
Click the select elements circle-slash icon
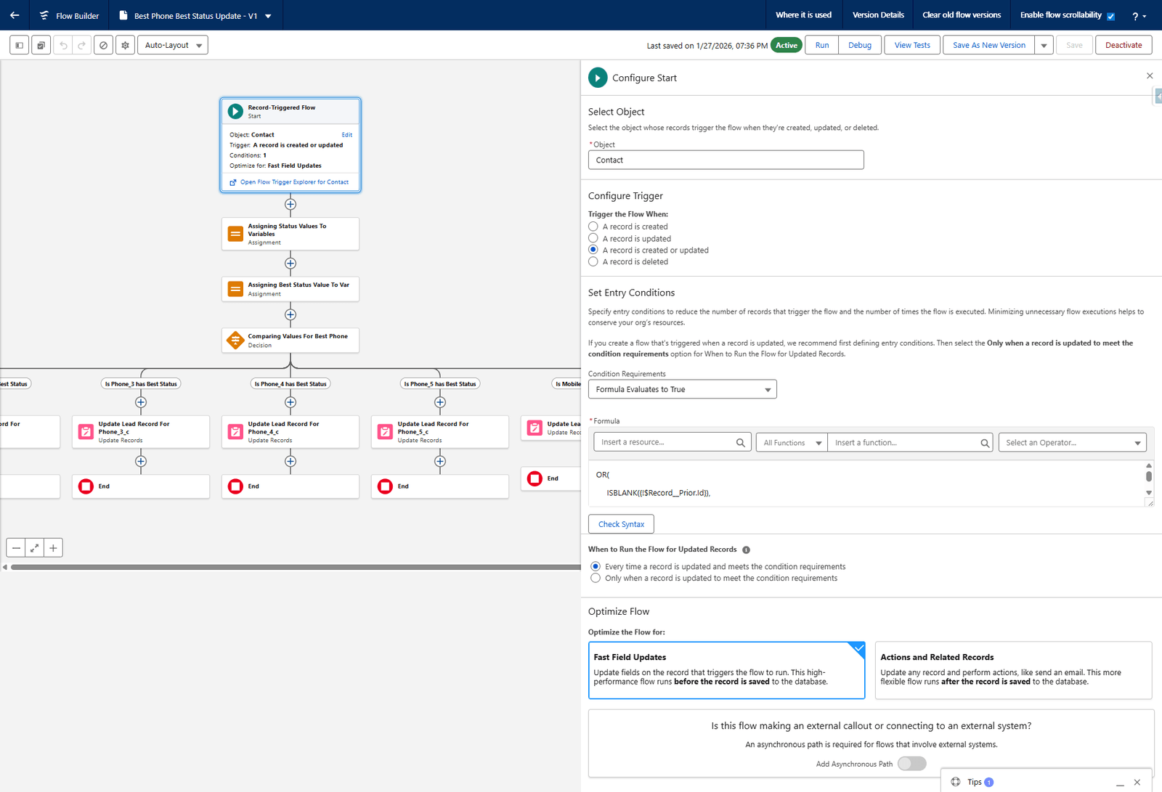click(x=103, y=45)
